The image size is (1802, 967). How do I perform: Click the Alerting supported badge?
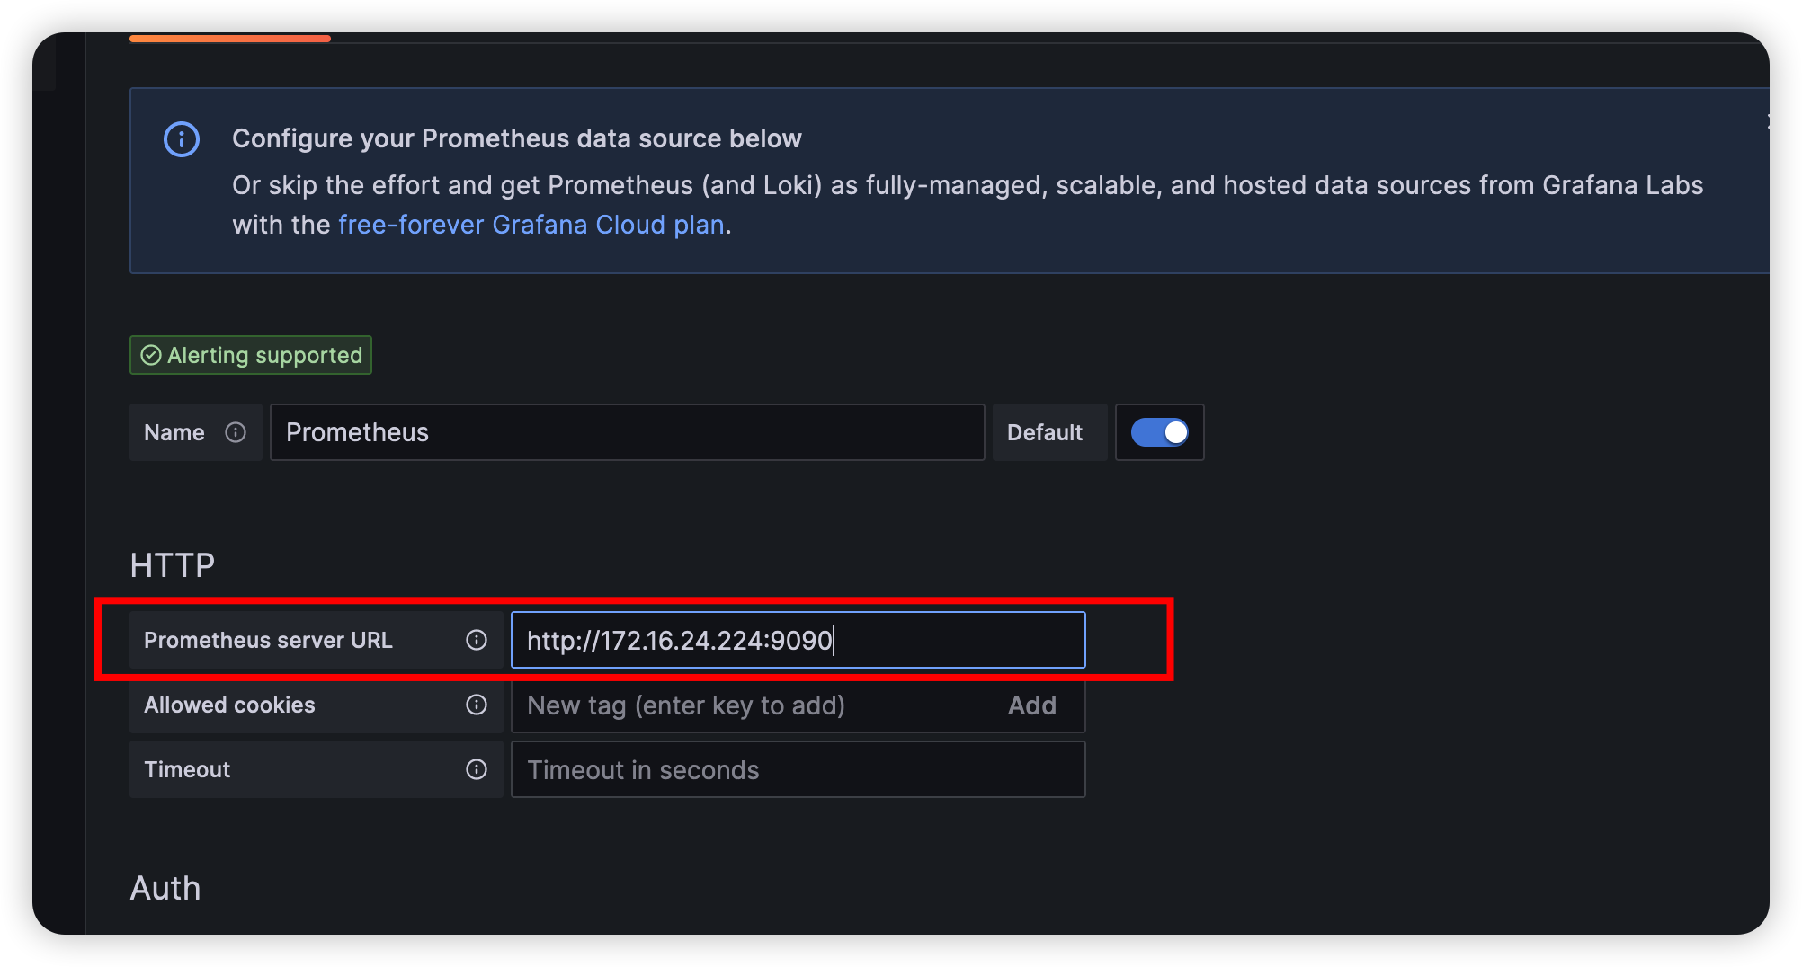[251, 355]
